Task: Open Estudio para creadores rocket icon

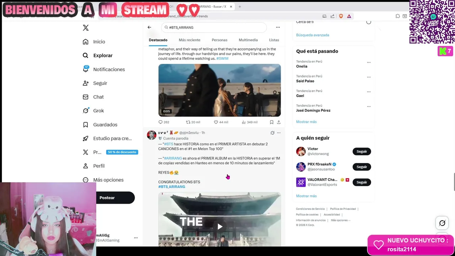Action: click(x=85, y=138)
